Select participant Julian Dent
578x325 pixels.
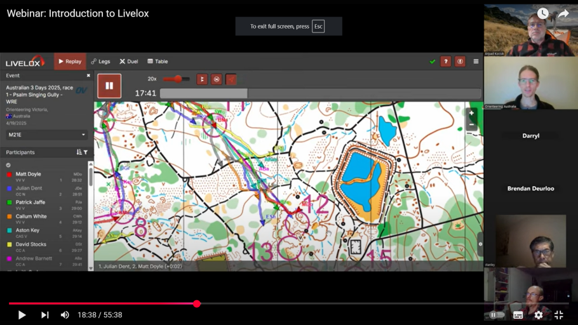click(29, 188)
